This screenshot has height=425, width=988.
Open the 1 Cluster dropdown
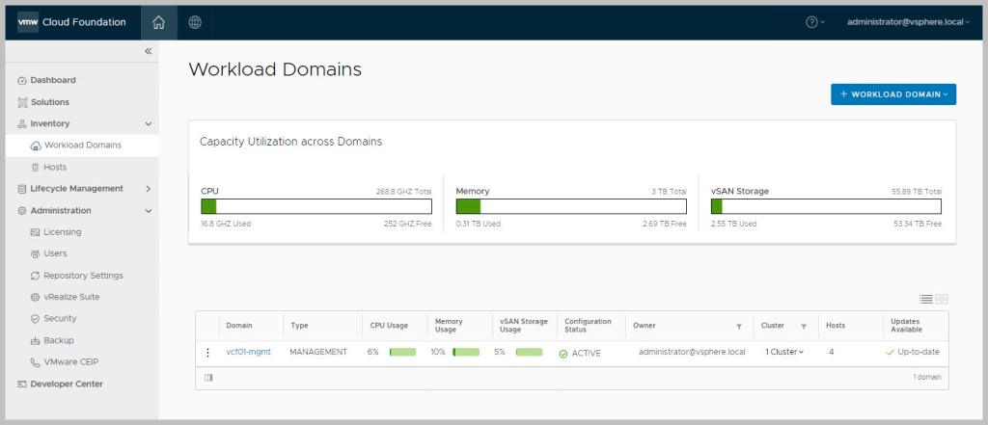pos(784,353)
